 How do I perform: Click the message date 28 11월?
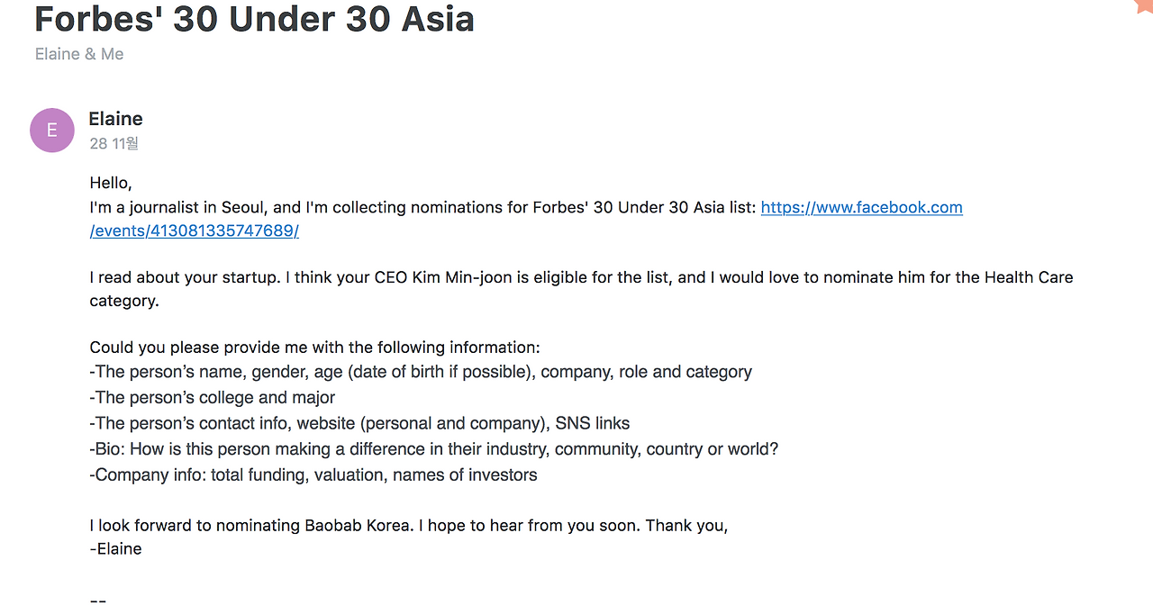113,144
